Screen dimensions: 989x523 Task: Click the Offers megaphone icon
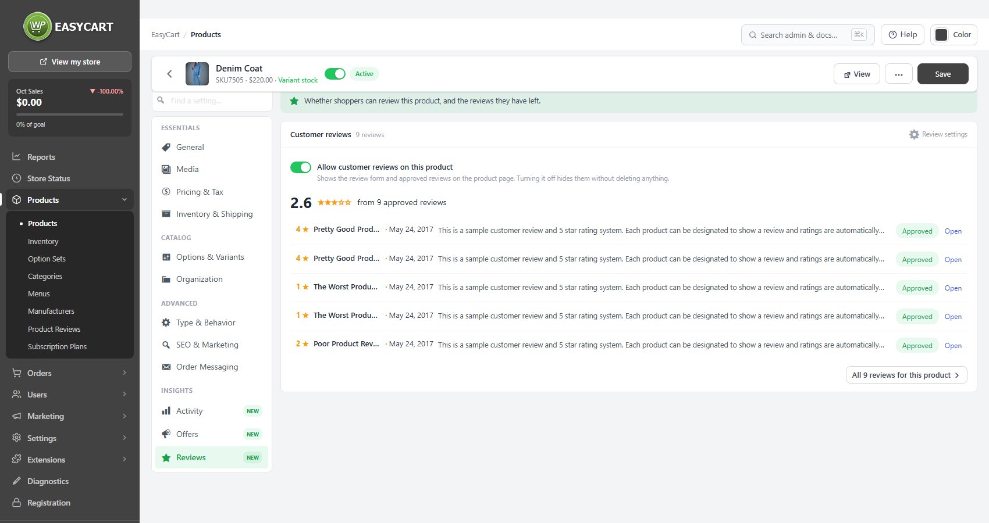click(x=166, y=434)
